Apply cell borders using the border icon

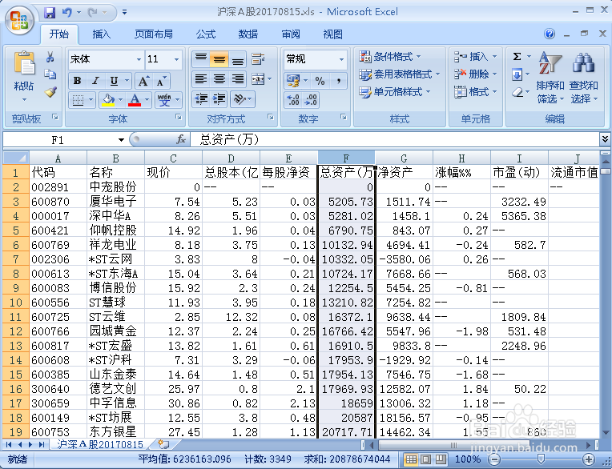tap(78, 100)
